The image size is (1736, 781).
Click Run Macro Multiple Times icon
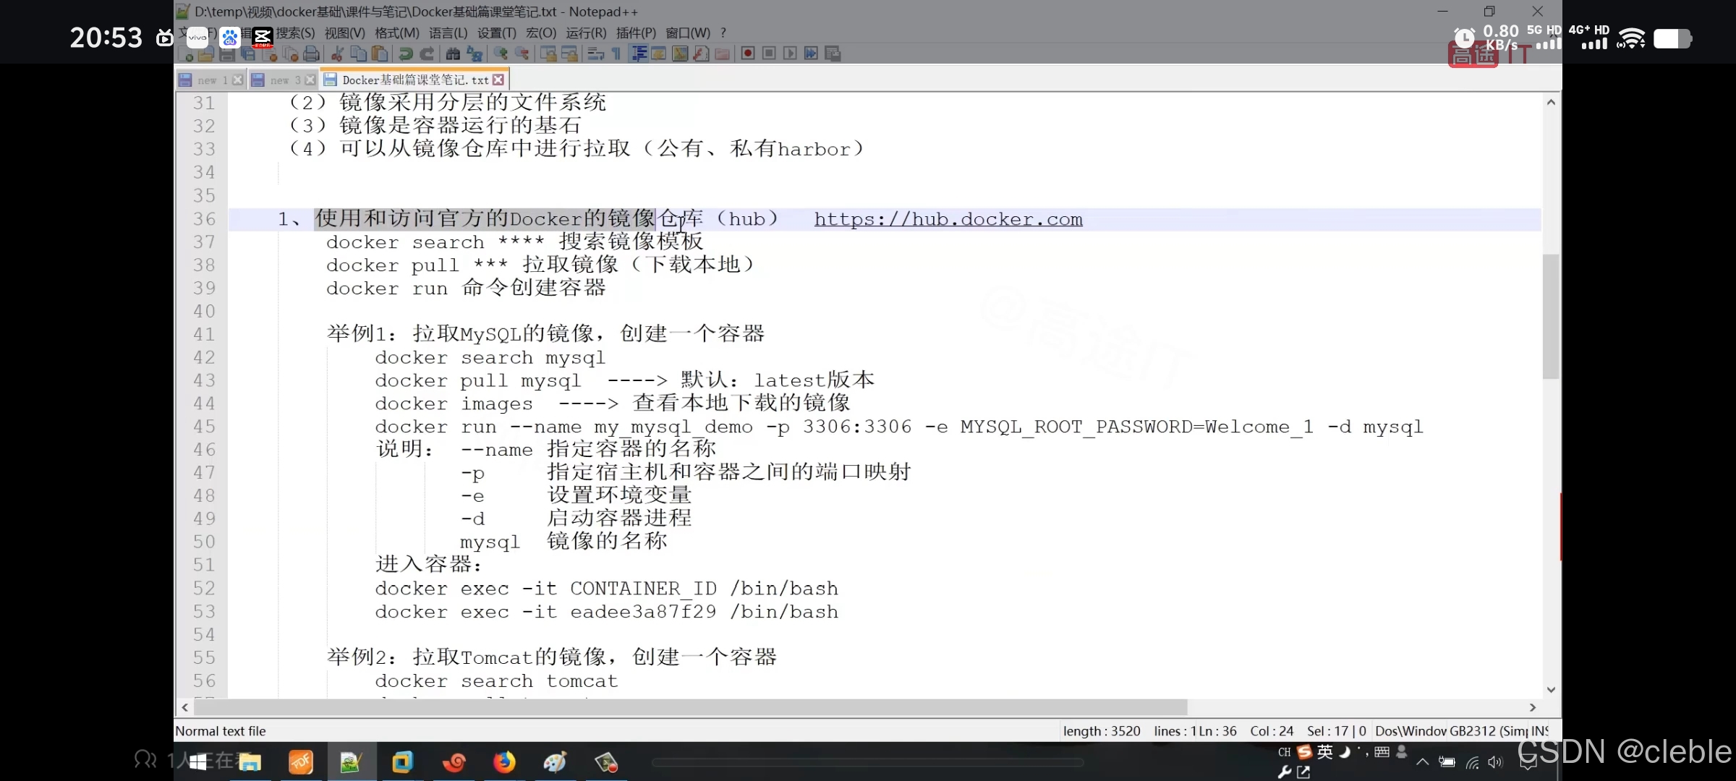click(x=811, y=54)
